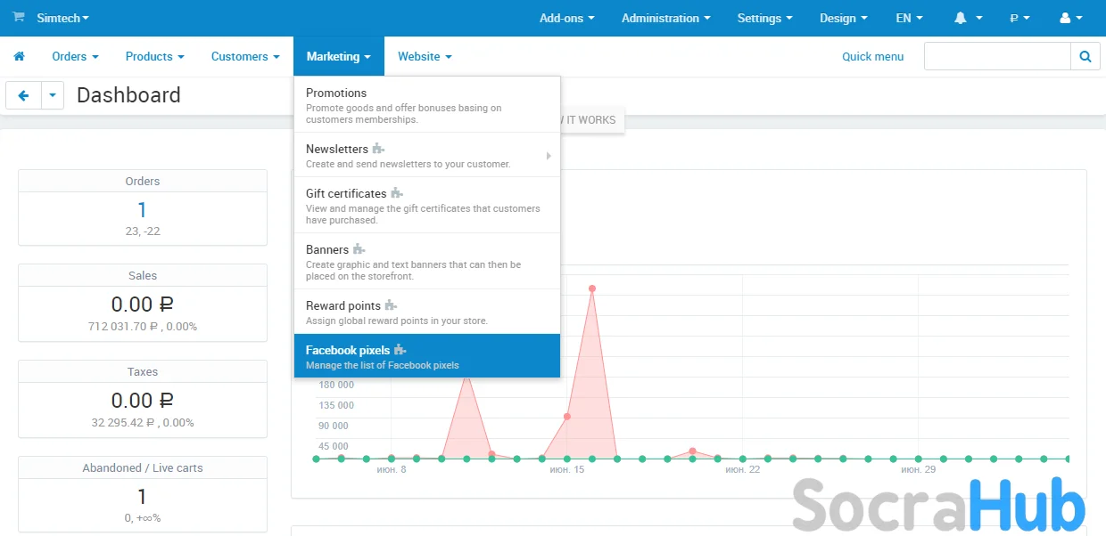Choose Promotions in the Marketing menu
1106x536 pixels.
coord(336,93)
